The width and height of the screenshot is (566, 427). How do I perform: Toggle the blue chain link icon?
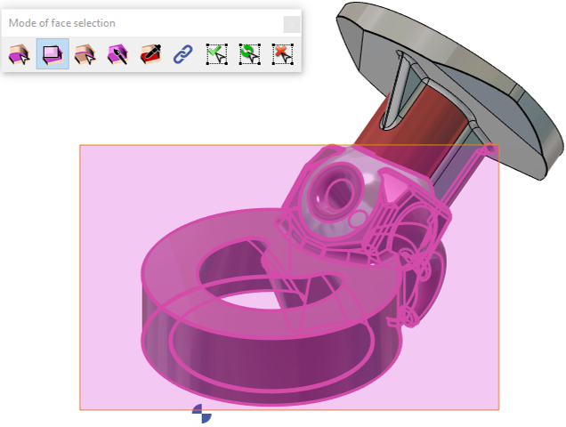(x=182, y=54)
